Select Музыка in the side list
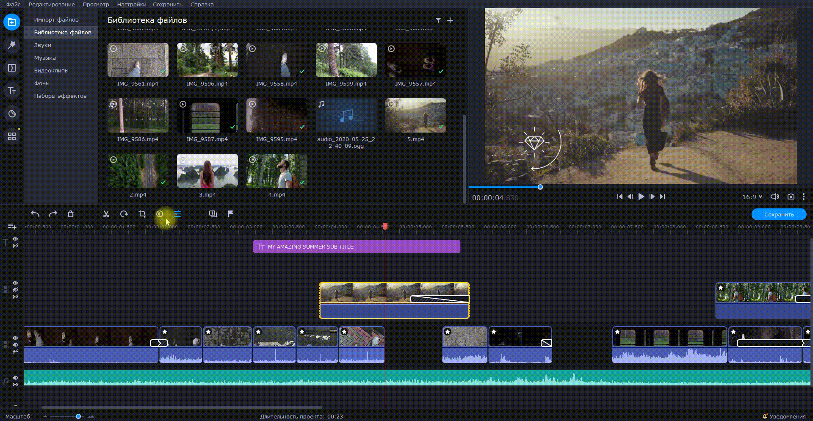 45,58
